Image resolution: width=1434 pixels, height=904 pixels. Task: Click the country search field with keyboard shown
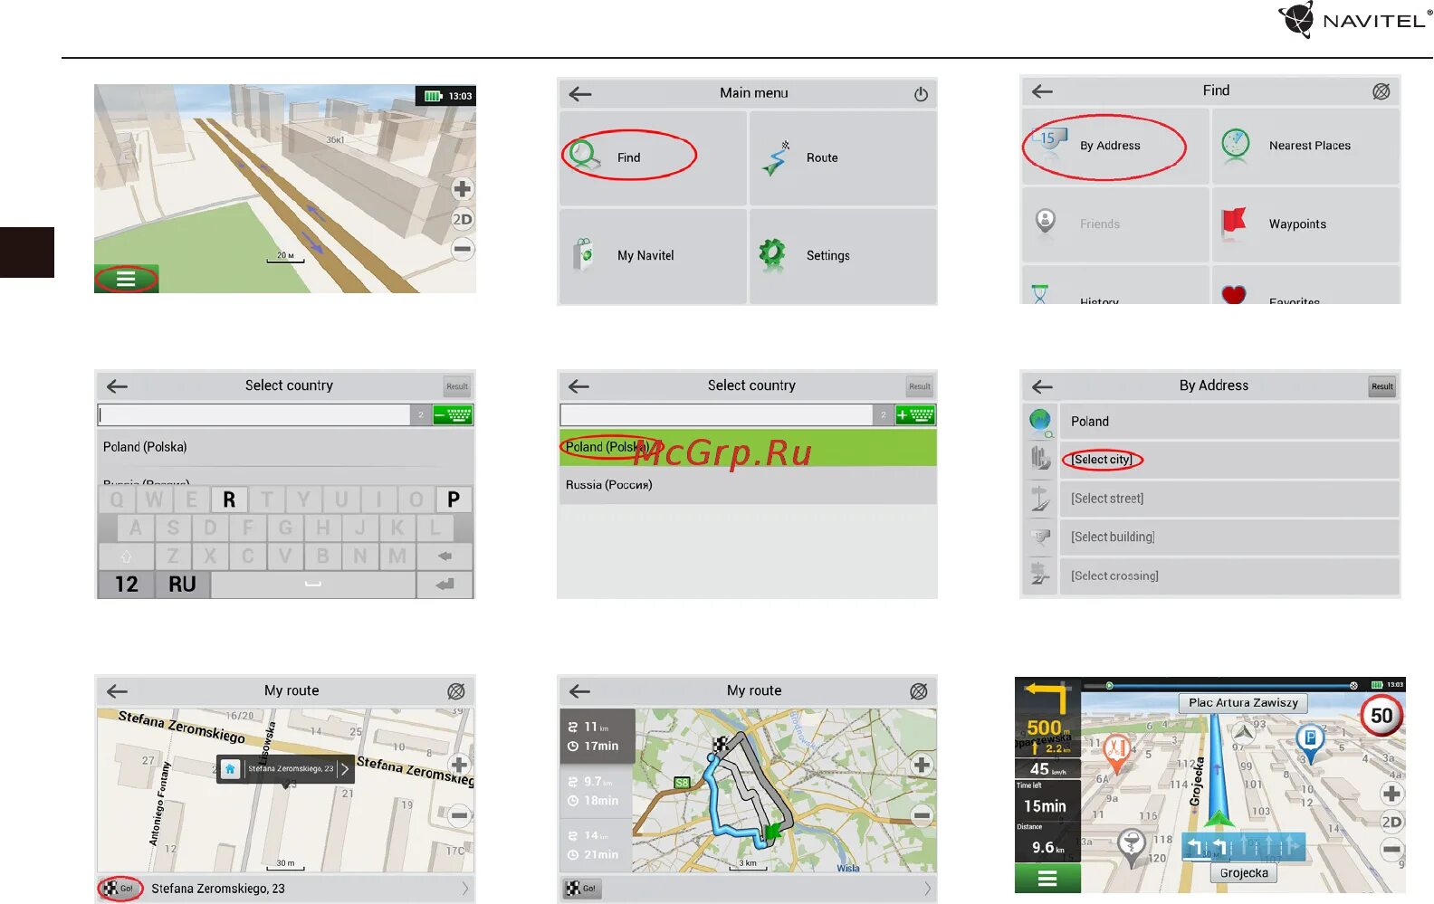tap(254, 414)
